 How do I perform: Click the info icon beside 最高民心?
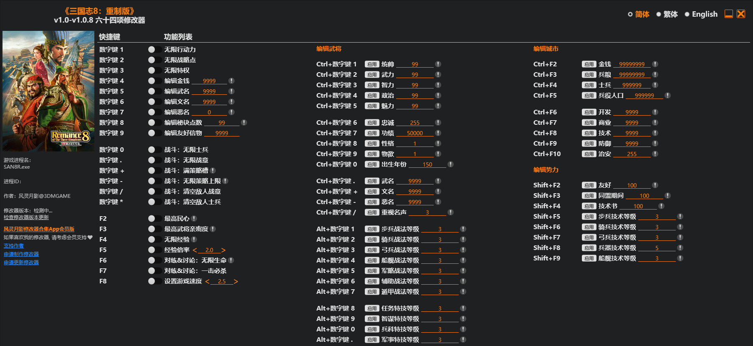194,219
